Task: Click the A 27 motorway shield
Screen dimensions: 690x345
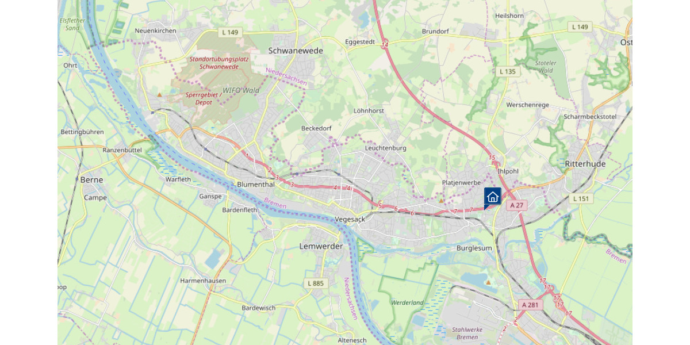Action: [x=517, y=205]
